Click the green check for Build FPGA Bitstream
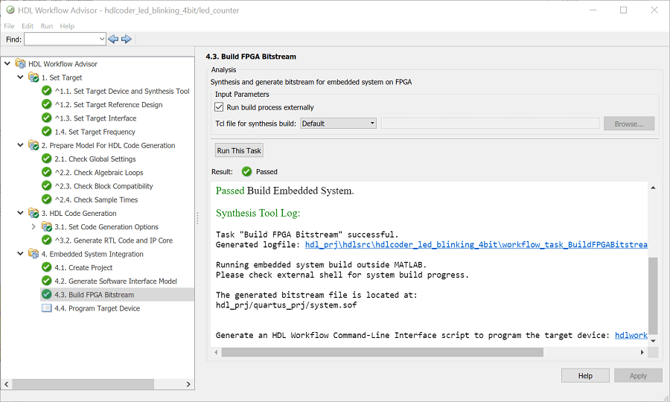Screen dimensions: 670x402 [47, 295]
